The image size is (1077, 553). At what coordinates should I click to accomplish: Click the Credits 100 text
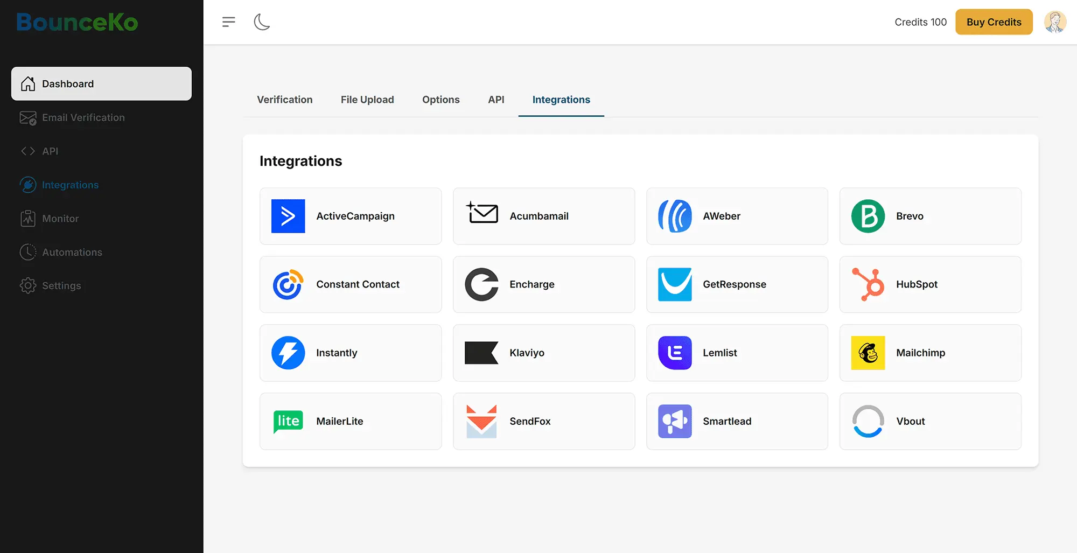tap(920, 22)
